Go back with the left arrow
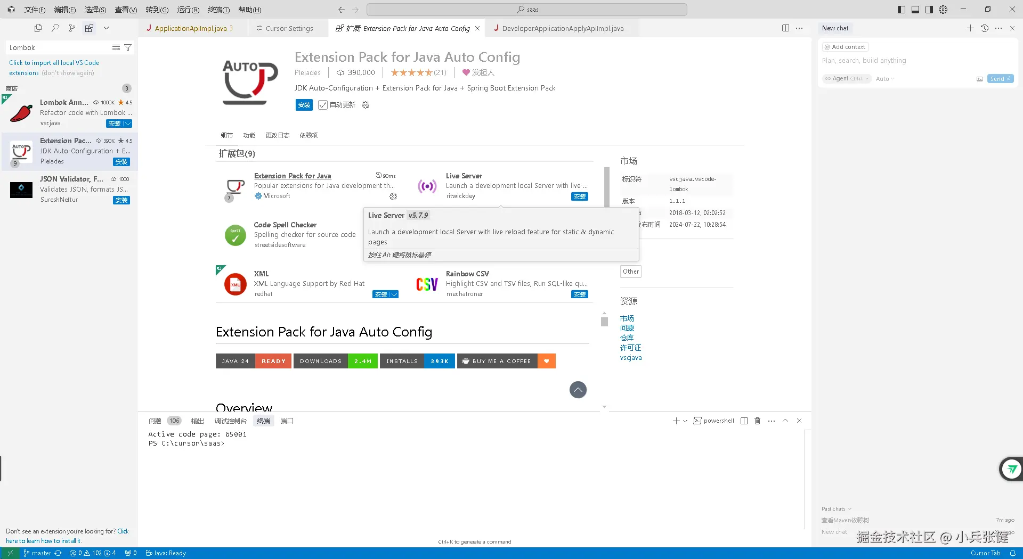1023x559 pixels. coord(342,10)
